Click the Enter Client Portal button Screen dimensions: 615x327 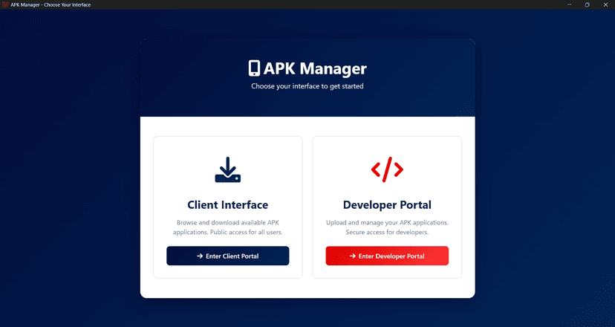[x=227, y=256]
